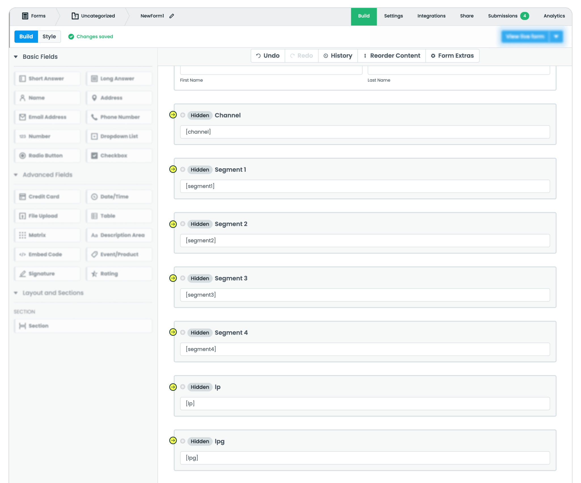The width and height of the screenshot is (581, 483).
Task: Add a Signature field from sidebar
Action: pos(47,274)
